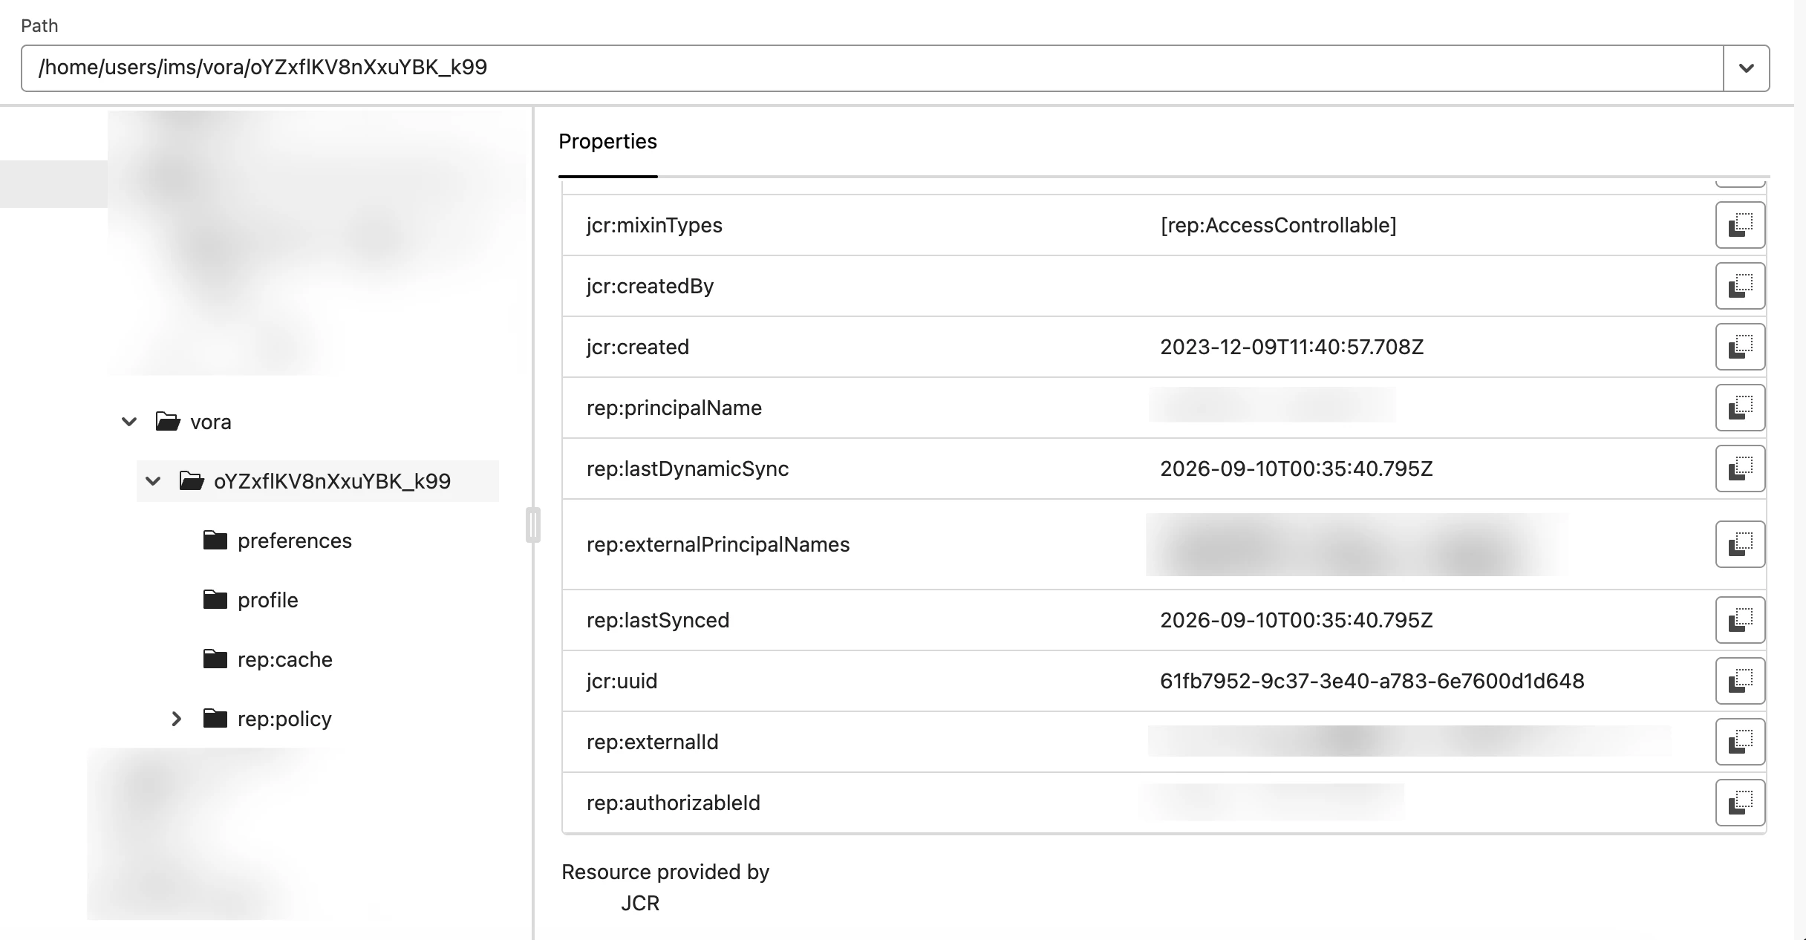Viewport: 1806px width, 940px height.
Task: Expand the rep:policy node
Action: 177,719
